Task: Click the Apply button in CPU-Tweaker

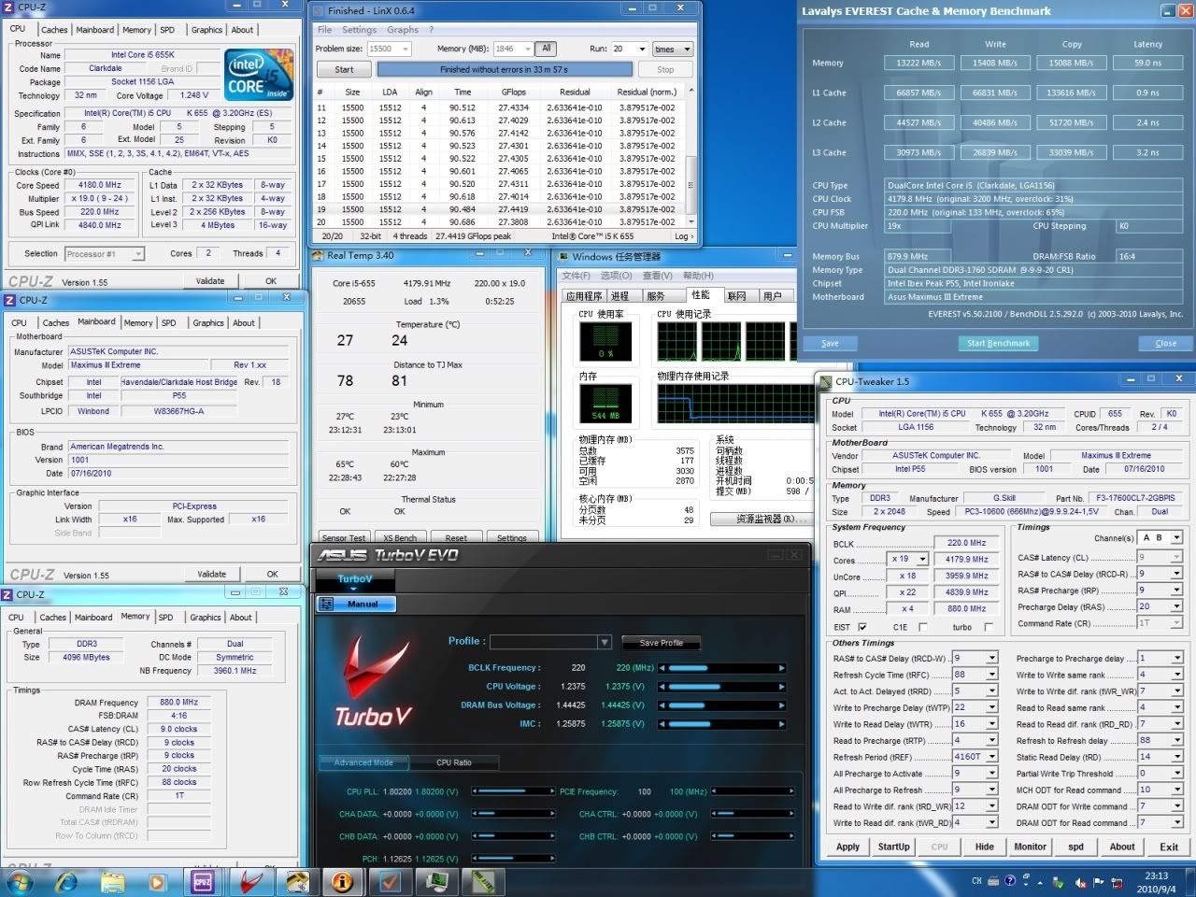Action: [x=847, y=847]
